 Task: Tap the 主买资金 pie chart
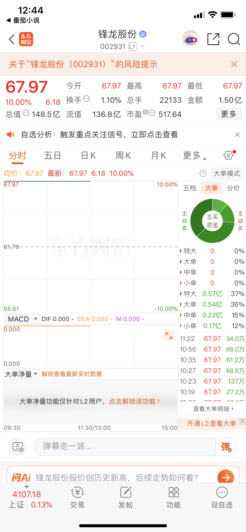pos(212,221)
